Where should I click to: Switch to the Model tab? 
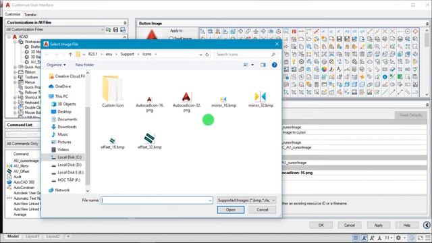coord(13,236)
